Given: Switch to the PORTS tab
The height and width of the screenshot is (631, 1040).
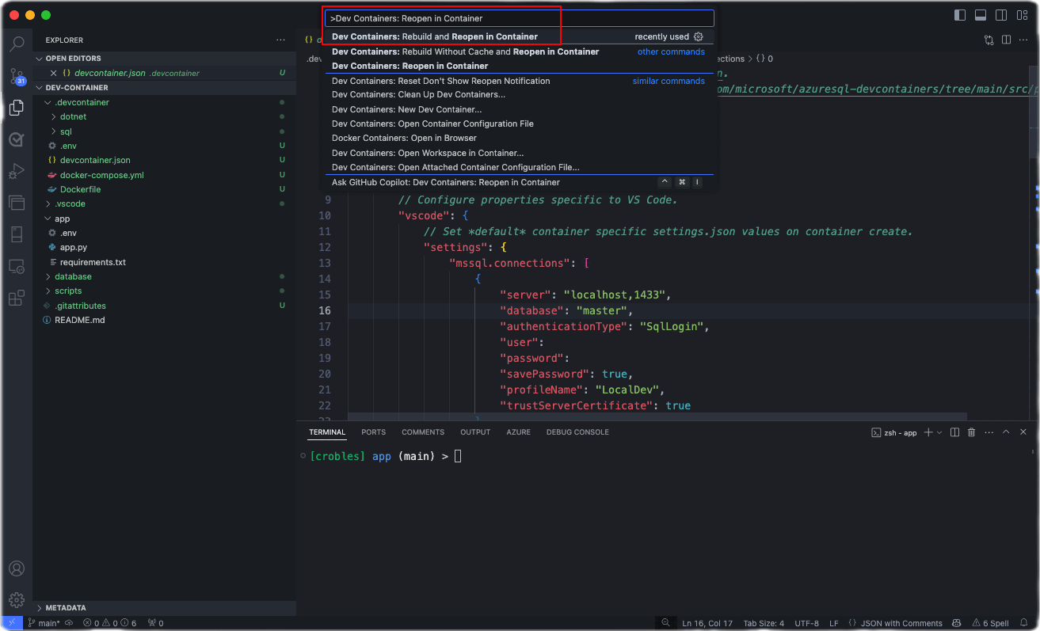Looking at the screenshot, I should pos(373,431).
